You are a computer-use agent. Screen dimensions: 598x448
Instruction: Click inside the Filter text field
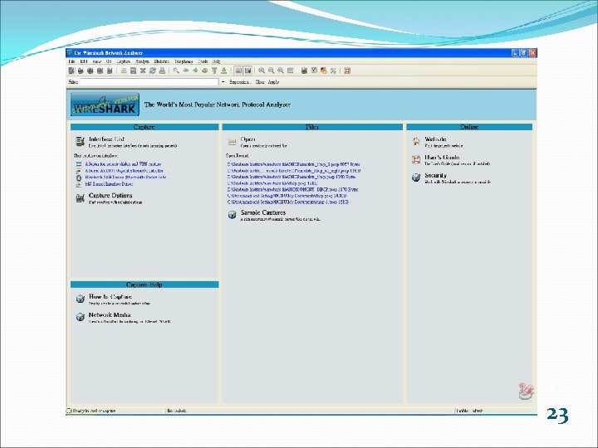click(149, 82)
